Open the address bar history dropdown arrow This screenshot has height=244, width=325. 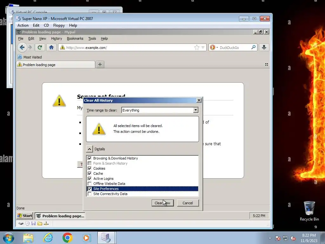[x=203, y=48]
